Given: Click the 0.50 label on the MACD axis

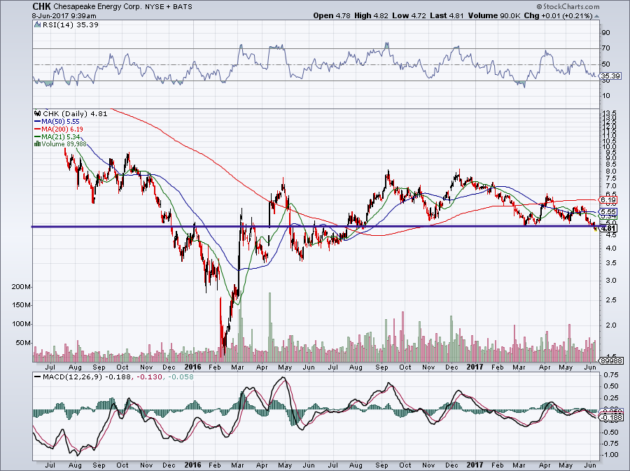Looking at the screenshot, I should click(x=610, y=386).
